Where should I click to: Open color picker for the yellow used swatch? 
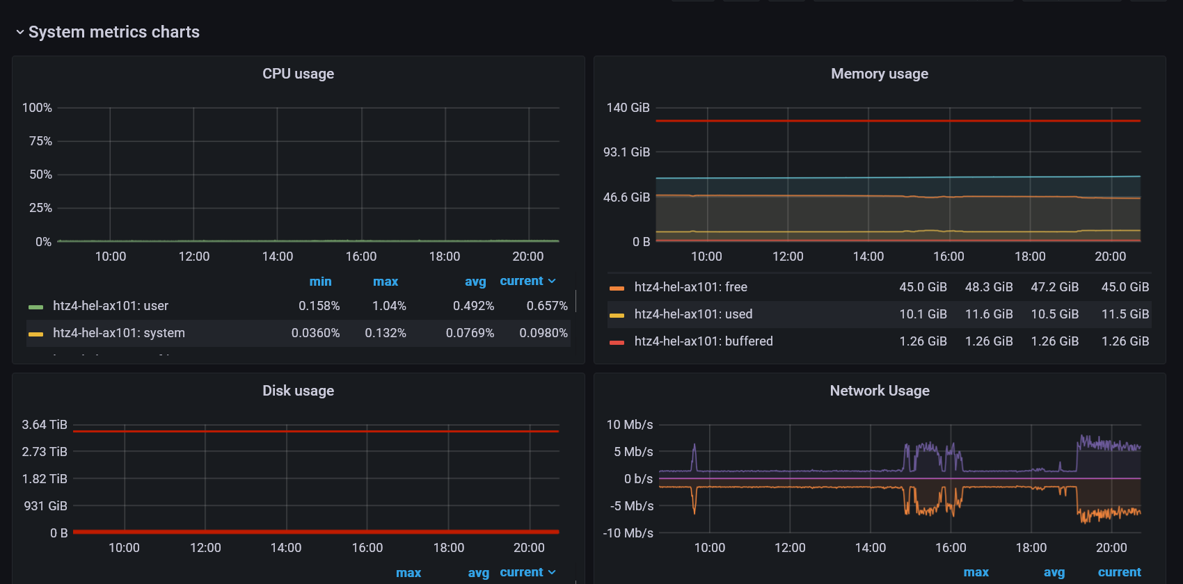click(617, 315)
